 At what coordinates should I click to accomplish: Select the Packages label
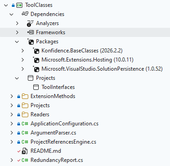pyautogui.click(x=47, y=41)
